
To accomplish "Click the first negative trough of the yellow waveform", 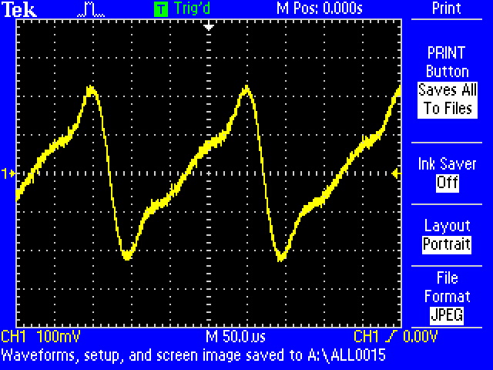I will 127,256.
